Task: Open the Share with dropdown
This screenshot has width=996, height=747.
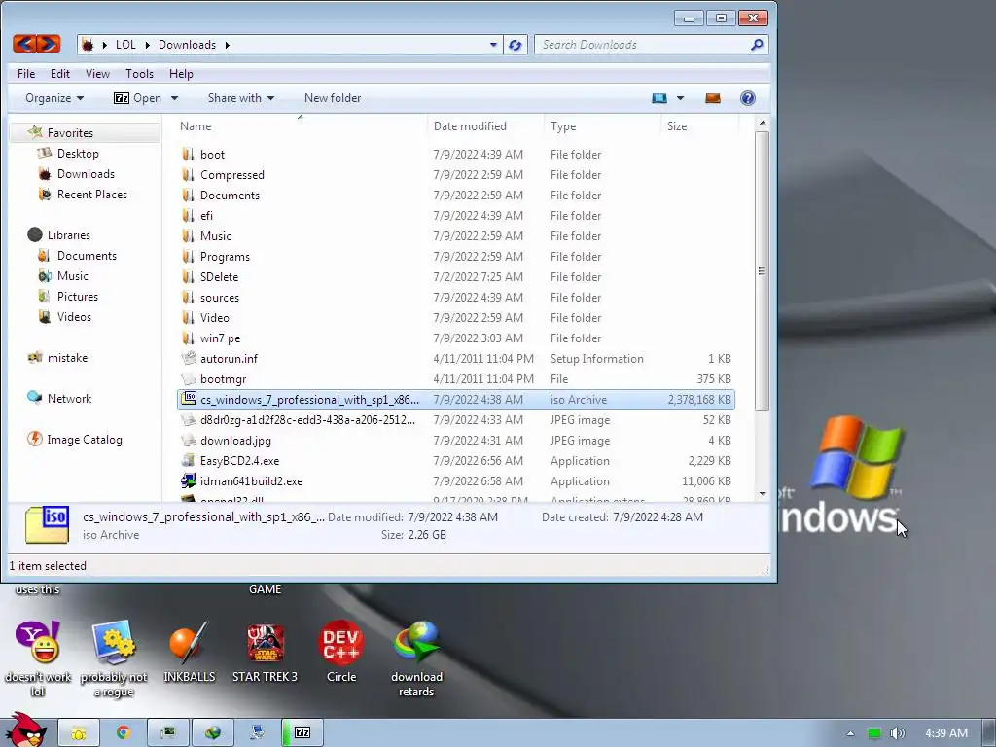Action: coord(241,98)
